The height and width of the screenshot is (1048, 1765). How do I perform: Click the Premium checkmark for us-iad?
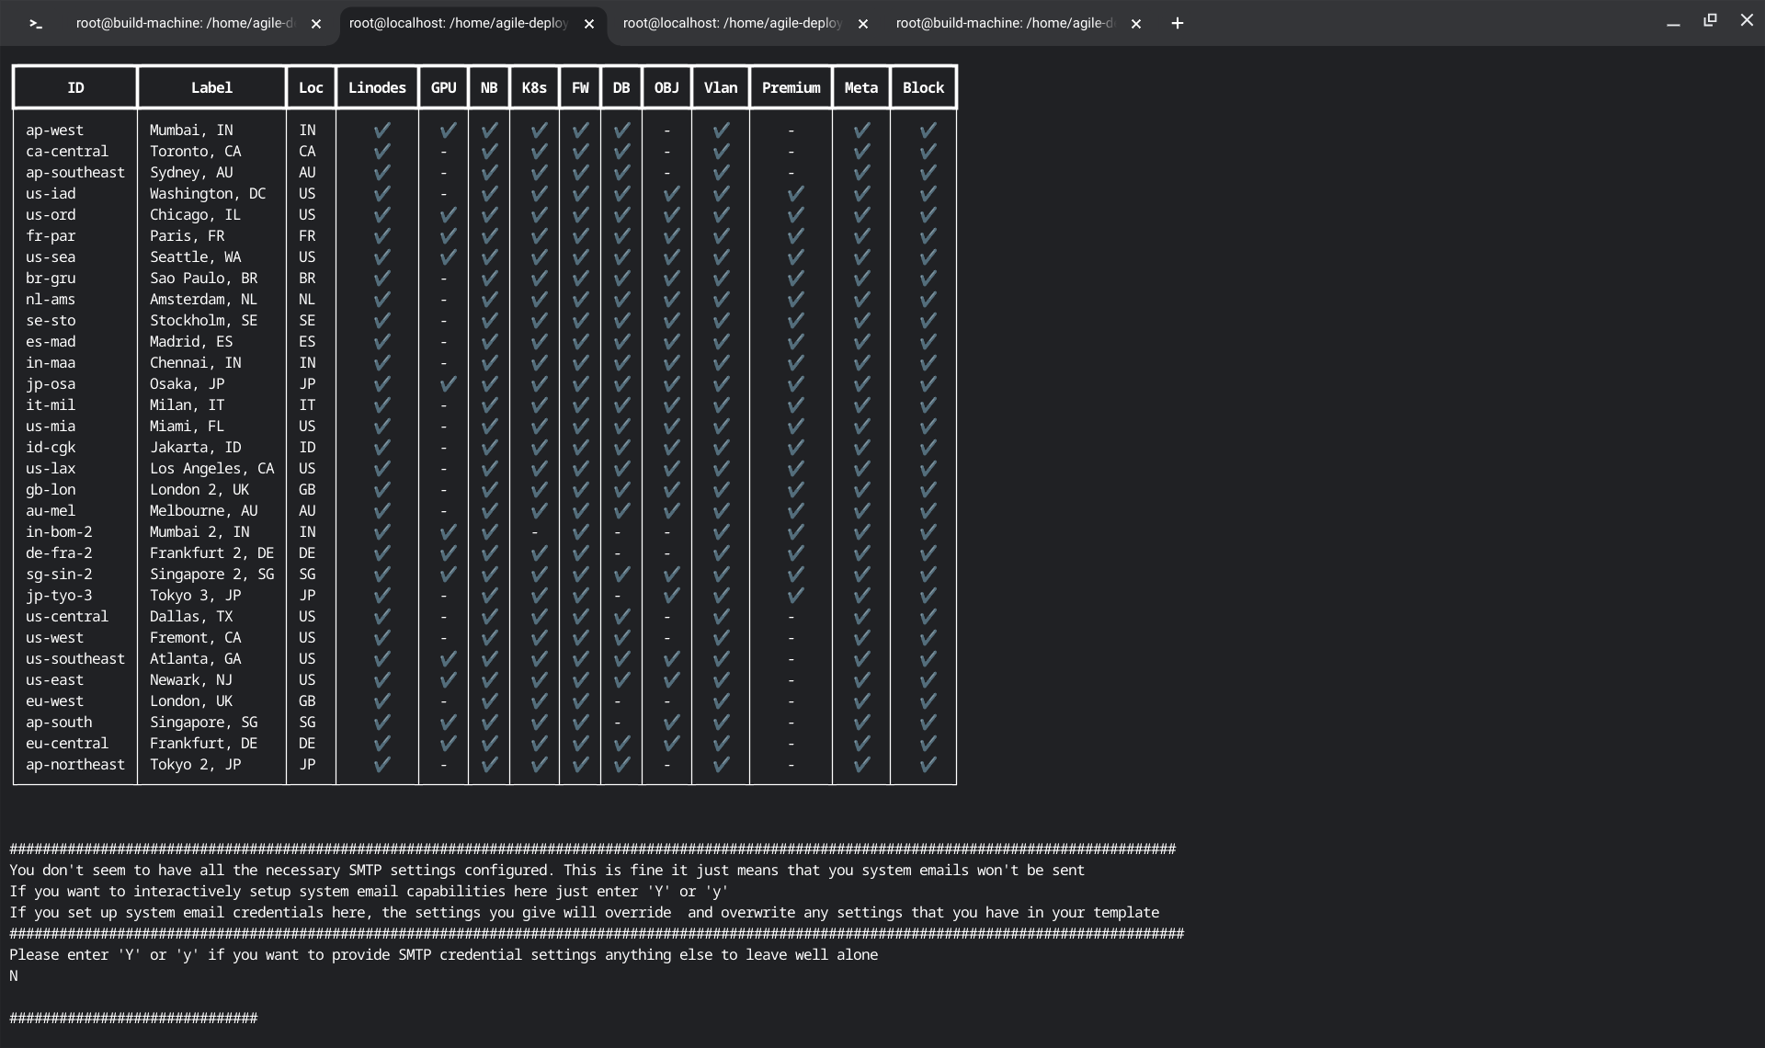click(x=795, y=194)
